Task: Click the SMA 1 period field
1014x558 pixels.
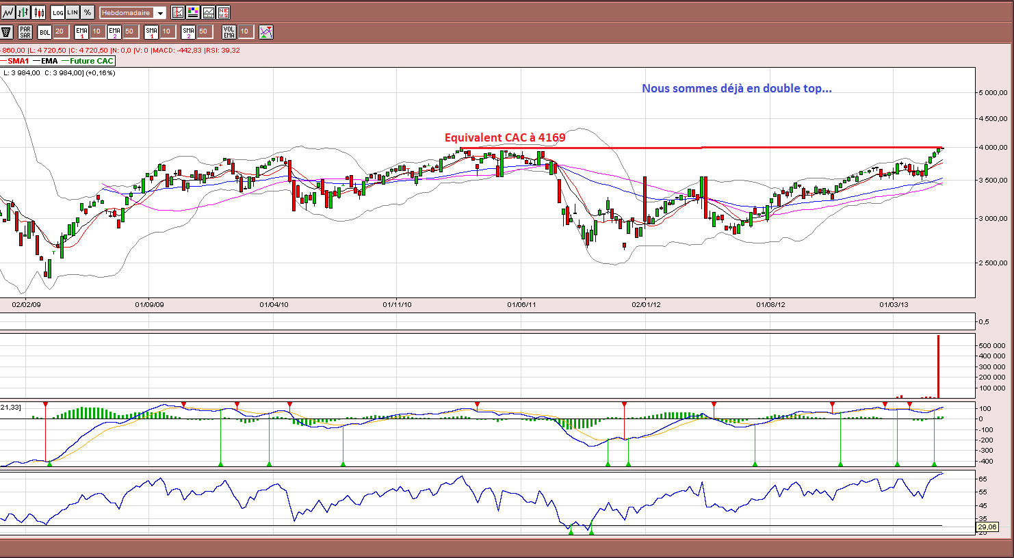Action: pos(167,31)
